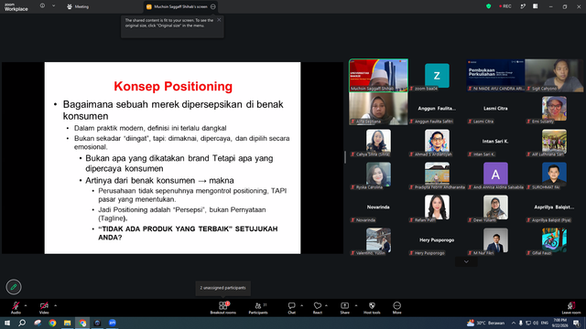Expand the dropdown chevron beside info icon

53,6
